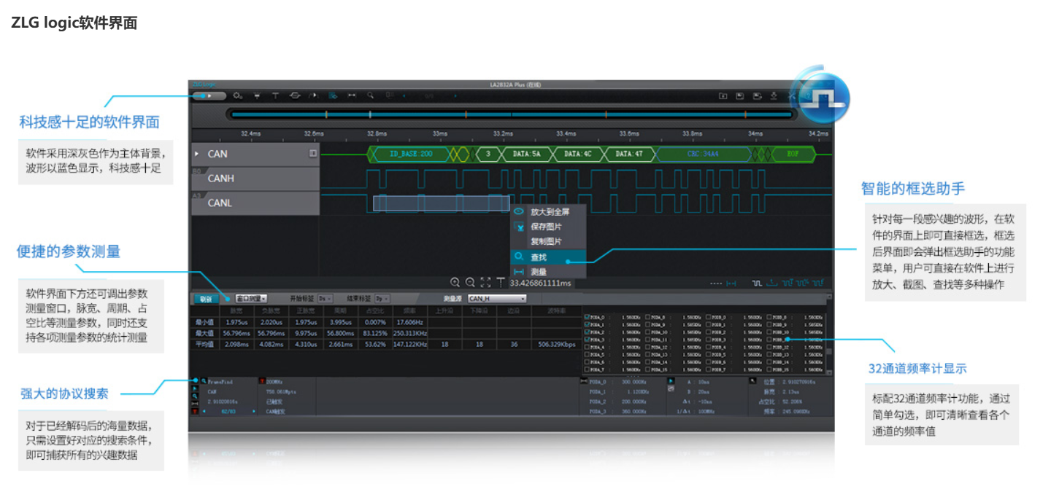1059x489 pixels.
Task: Click the small square icon on CAN row
Action: click(x=313, y=153)
